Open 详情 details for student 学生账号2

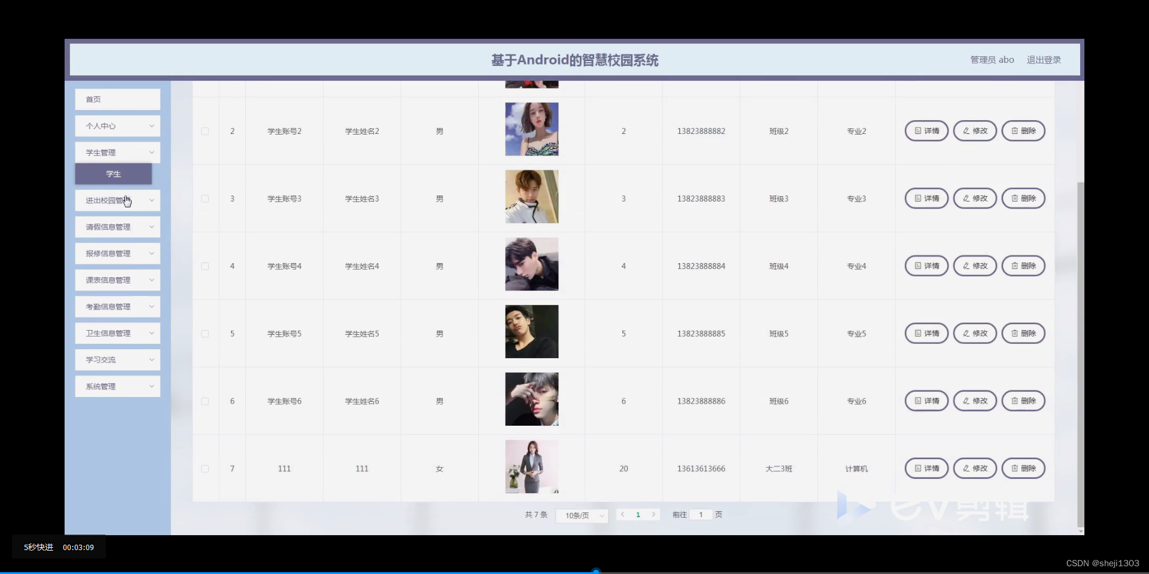tap(926, 130)
